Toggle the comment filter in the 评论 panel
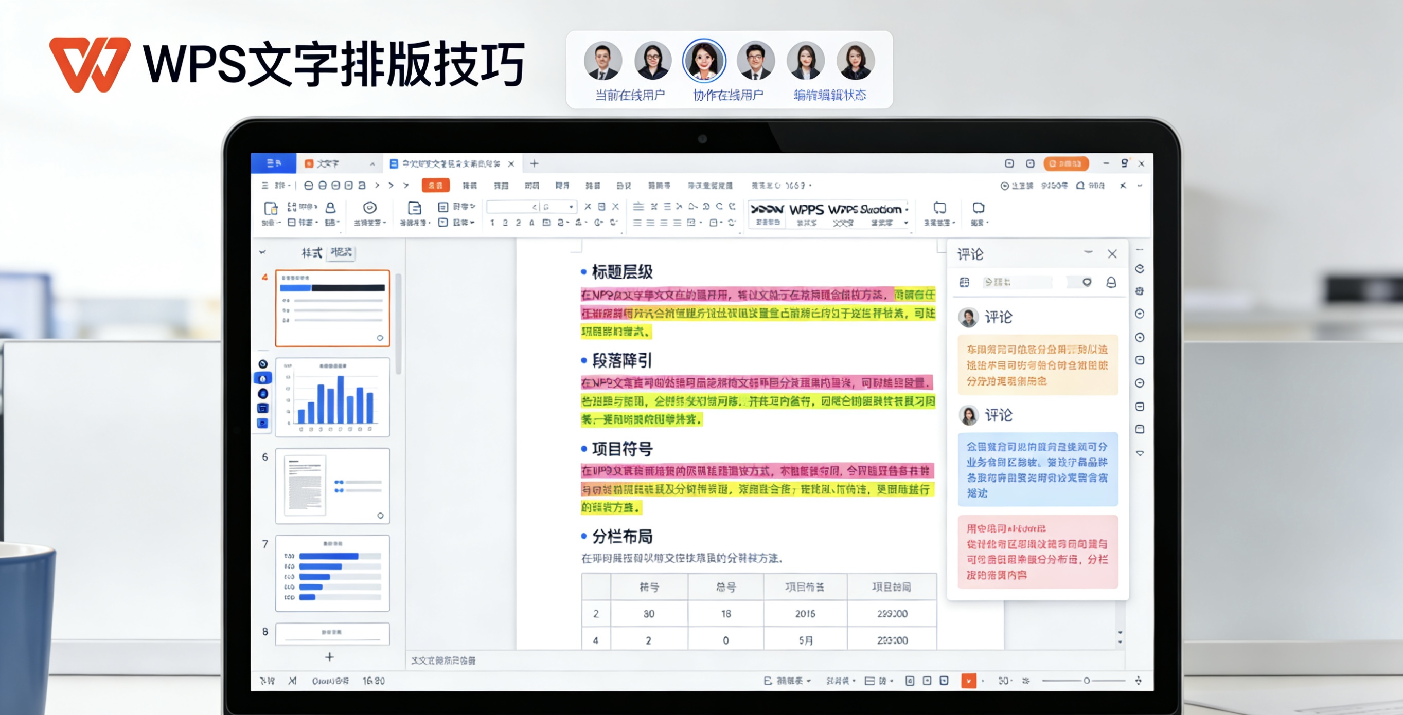Viewport: 1403px width, 715px height. pos(965,283)
